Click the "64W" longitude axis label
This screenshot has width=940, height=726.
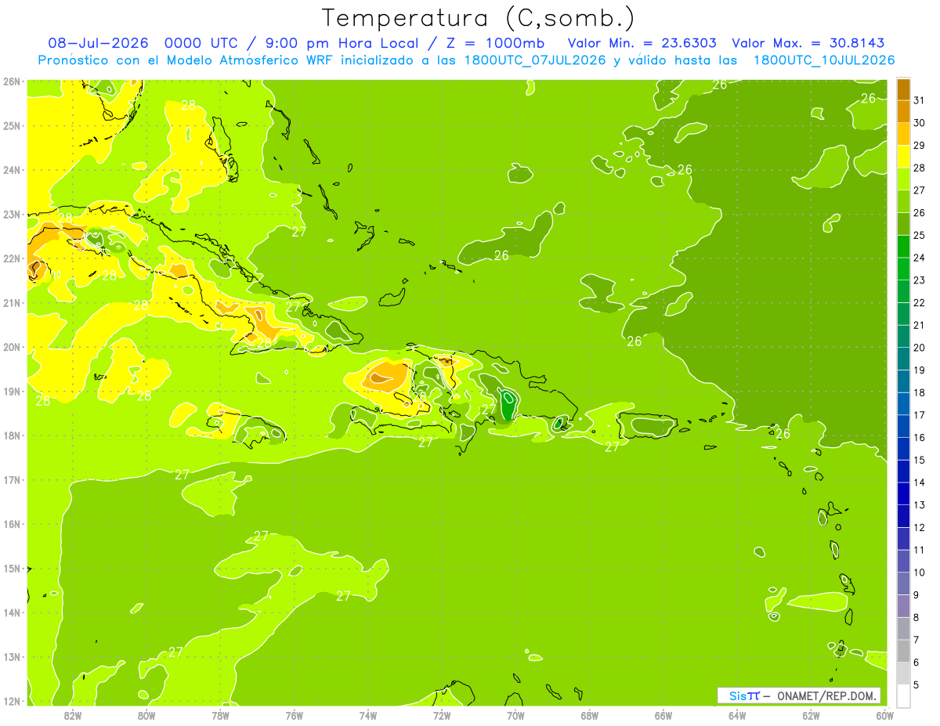737,715
